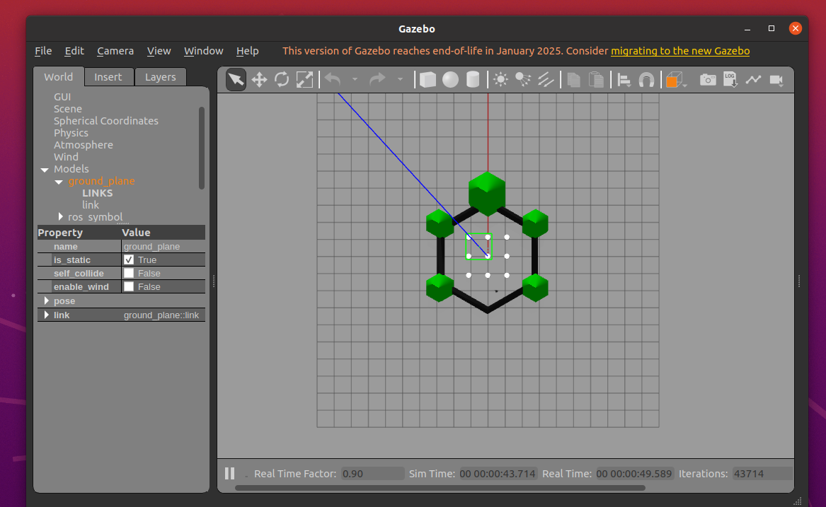Open the align tool
This screenshot has height=507, width=826.
tap(624, 79)
